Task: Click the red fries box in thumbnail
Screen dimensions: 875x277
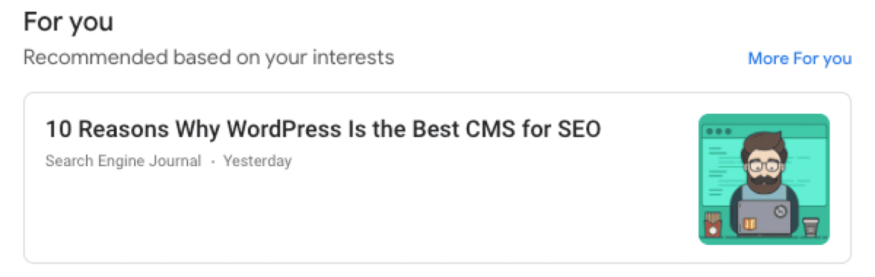Action: pos(712,225)
